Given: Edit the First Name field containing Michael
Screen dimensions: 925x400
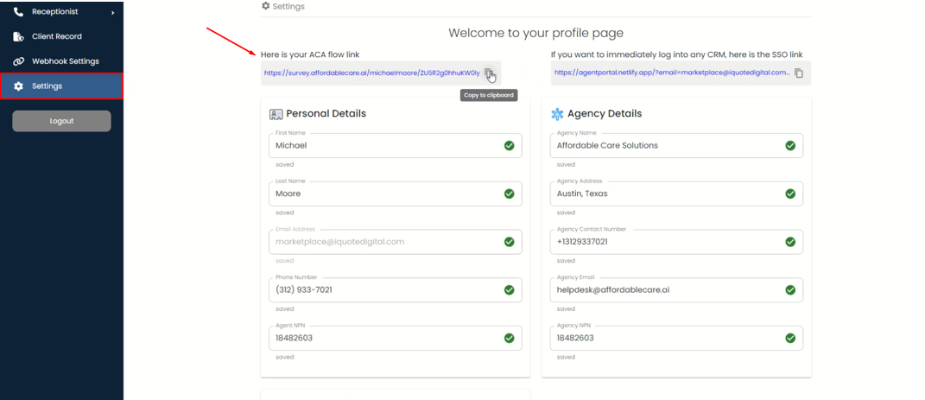Looking at the screenshot, I should (x=396, y=146).
